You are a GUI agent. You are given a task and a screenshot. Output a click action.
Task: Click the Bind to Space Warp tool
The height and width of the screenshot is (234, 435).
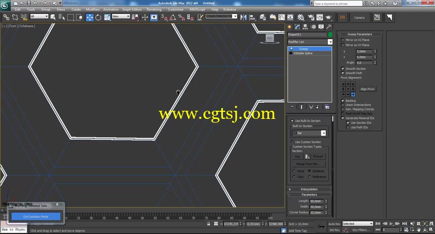[24, 17]
